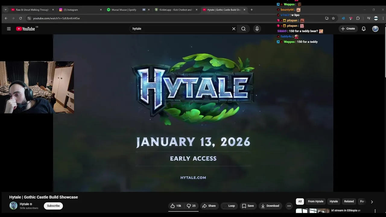Select the Related filter chip

[x=349, y=201]
